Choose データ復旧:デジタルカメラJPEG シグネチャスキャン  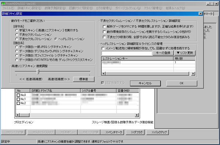17,51
